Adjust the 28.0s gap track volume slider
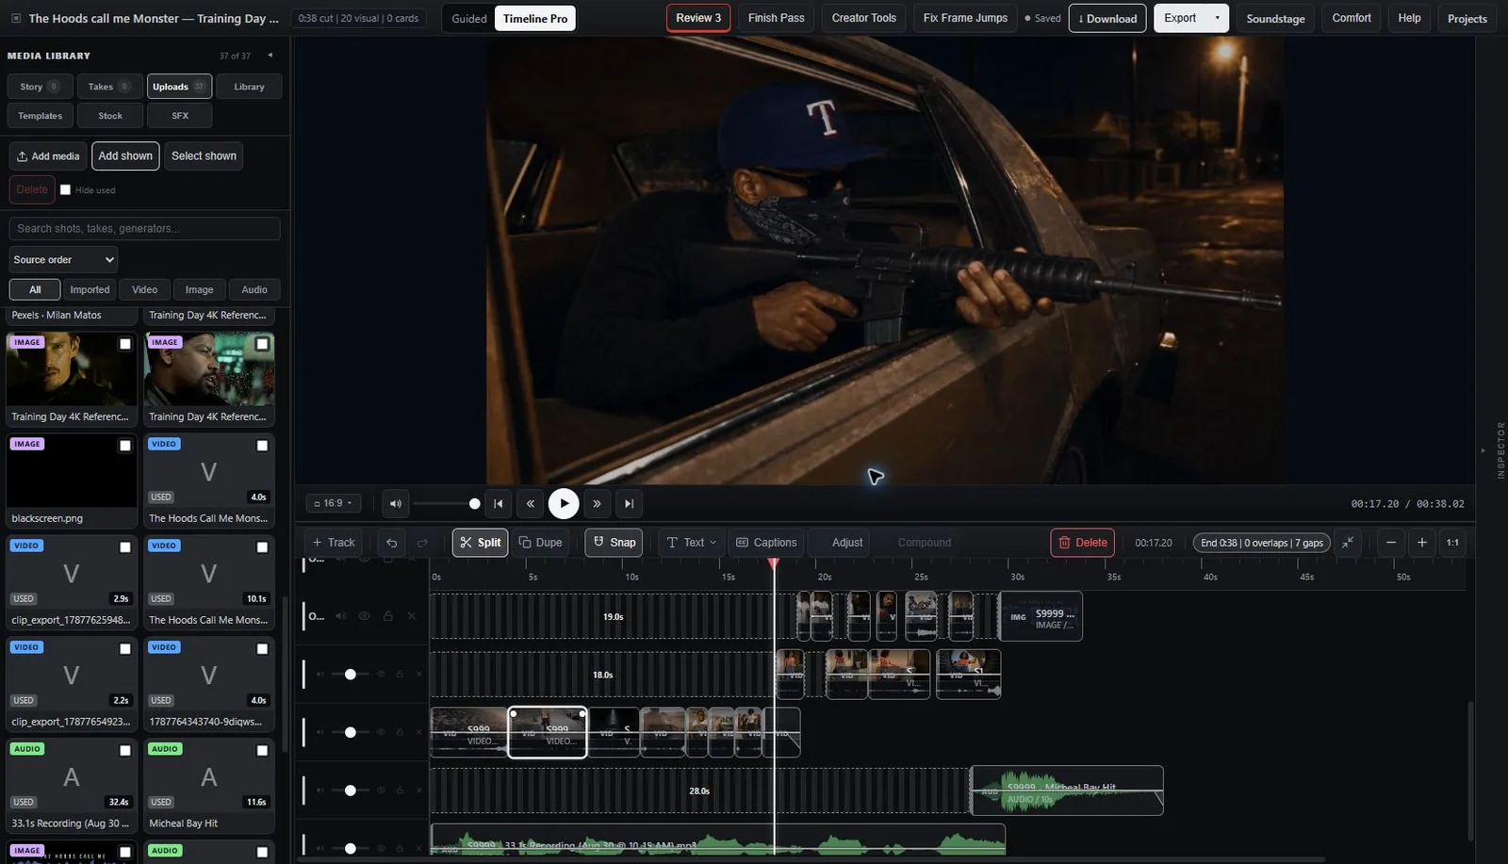 click(x=351, y=791)
